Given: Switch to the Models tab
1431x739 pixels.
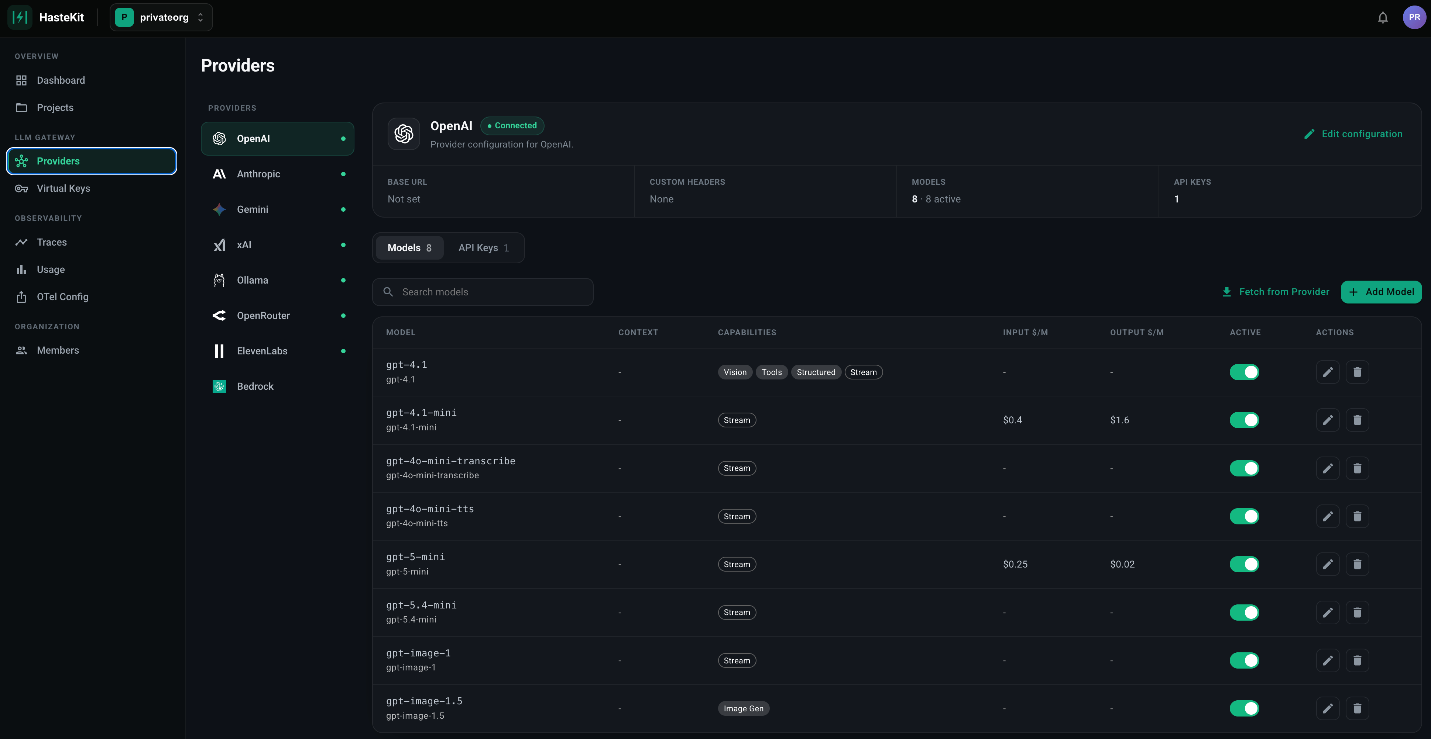Looking at the screenshot, I should pos(409,248).
